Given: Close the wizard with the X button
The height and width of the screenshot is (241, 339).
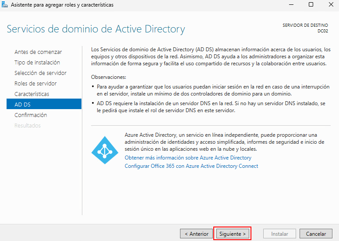Looking at the screenshot, I should point(331,5).
